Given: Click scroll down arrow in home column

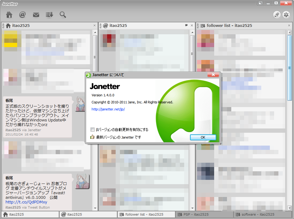Looking at the screenshot, I should (95, 208).
